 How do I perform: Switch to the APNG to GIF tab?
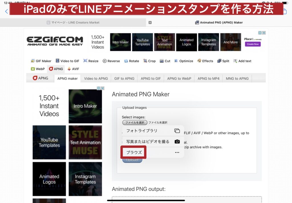pos(151,79)
